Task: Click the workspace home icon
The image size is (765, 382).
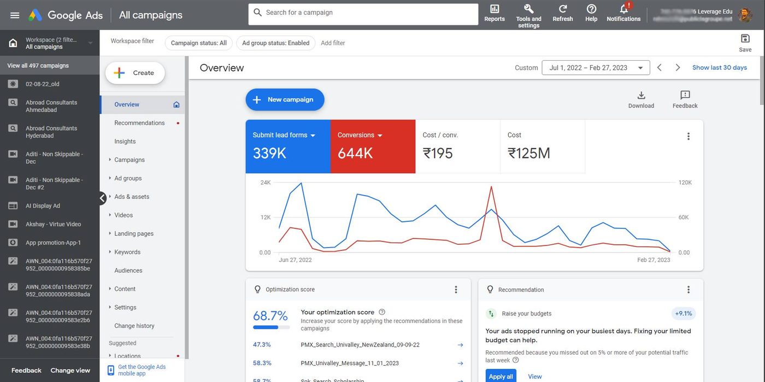Action: (13, 43)
